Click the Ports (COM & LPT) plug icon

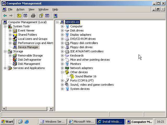coord(67,80)
